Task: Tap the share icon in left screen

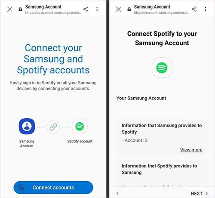Action: tap(86, 9)
